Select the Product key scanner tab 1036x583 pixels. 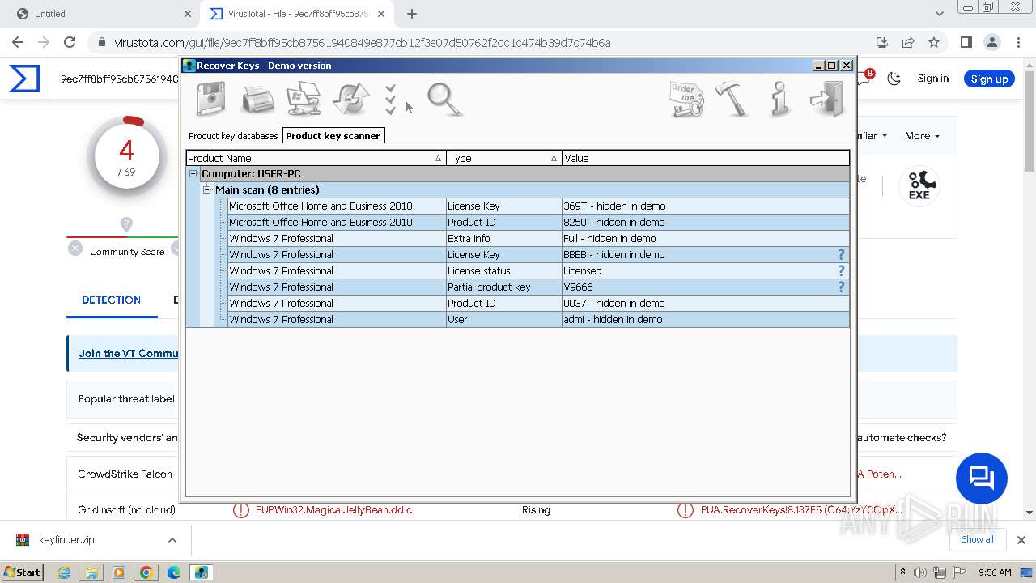[333, 136]
